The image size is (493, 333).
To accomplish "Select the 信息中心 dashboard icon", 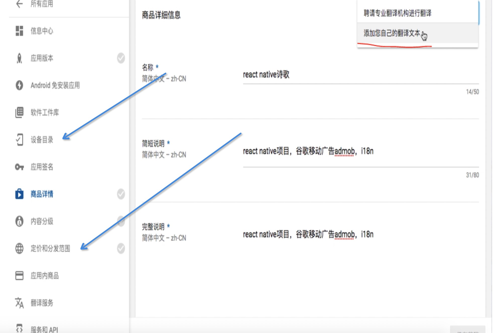I will (x=19, y=31).
